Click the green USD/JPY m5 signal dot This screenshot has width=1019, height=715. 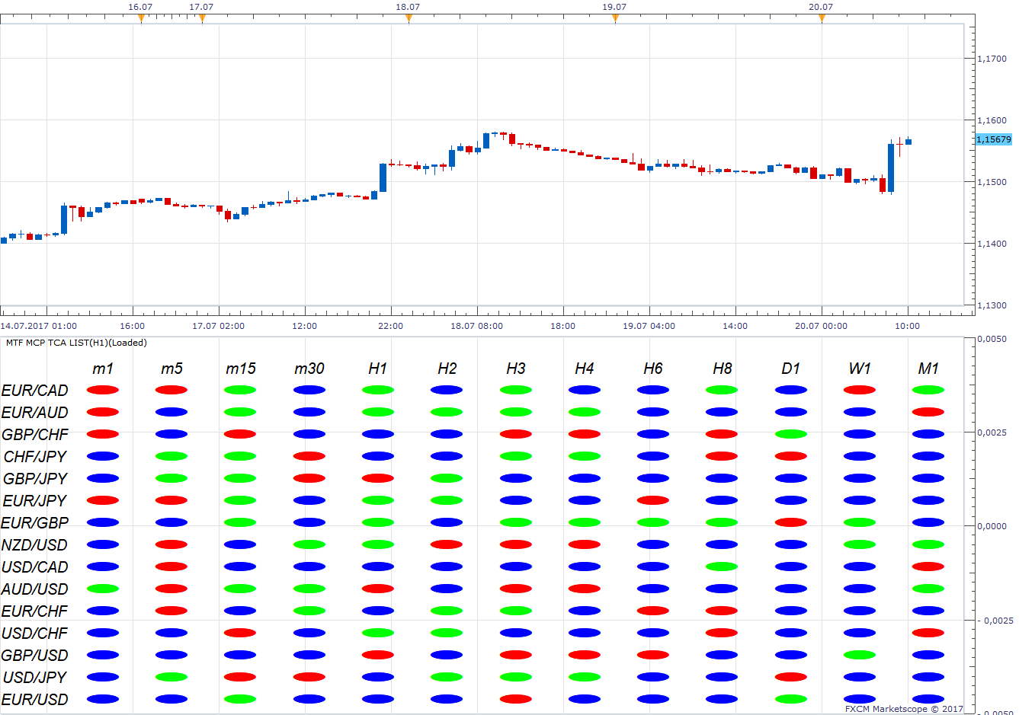tap(171, 677)
